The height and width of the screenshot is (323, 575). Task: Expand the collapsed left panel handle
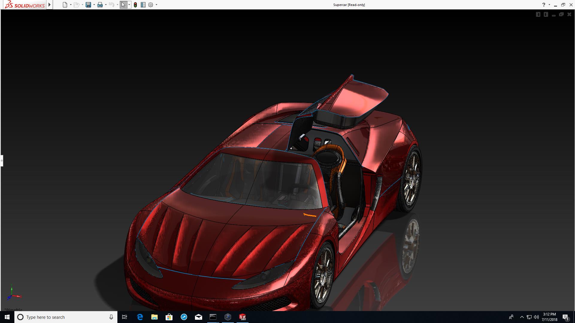[1, 161]
